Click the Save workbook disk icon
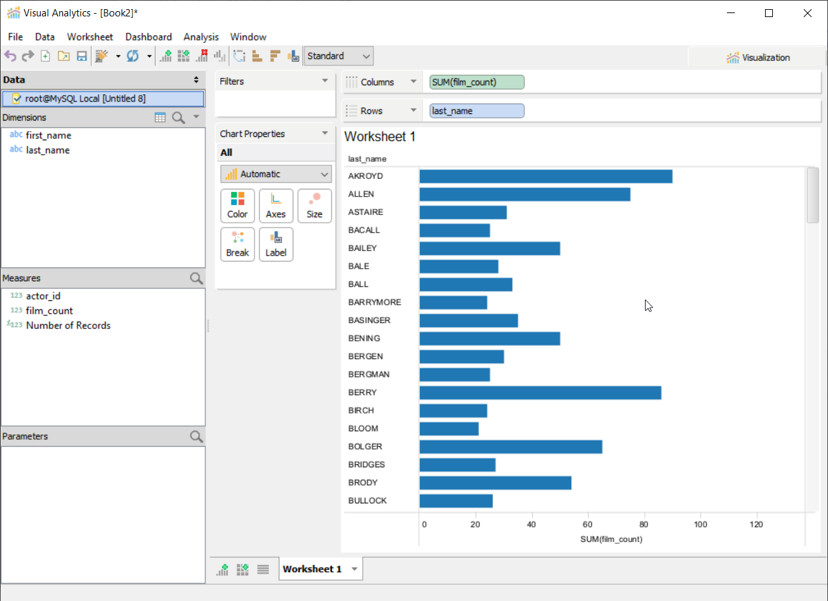Screen dimensions: 828x601 pyautogui.click(x=82, y=56)
